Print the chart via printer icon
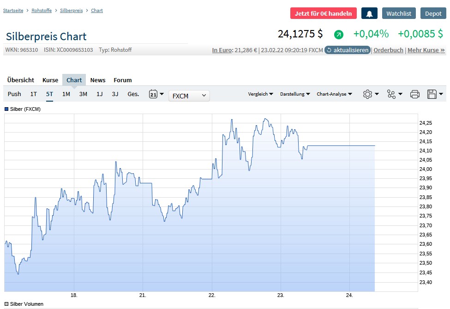This screenshot has width=450, height=309. tap(415, 94)
